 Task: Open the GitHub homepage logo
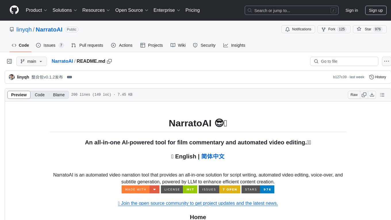coord(14,10)
